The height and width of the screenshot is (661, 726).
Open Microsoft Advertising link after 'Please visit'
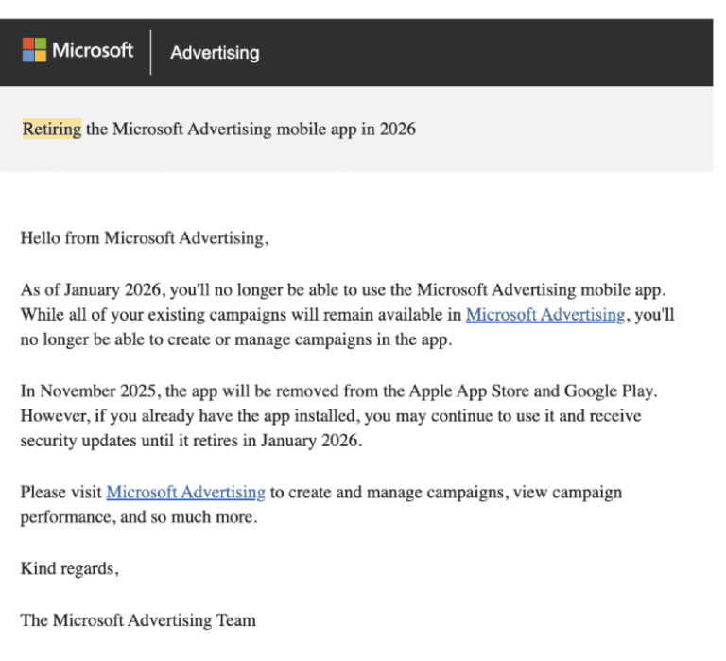(185, 492)
